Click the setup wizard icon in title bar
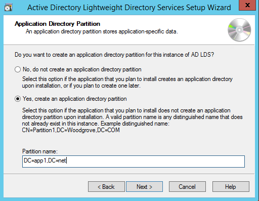The height and width of the screenshot is (201, 259). 8,8
